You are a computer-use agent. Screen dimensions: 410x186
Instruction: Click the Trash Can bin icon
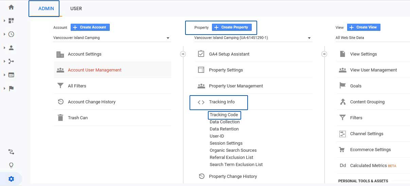point(60,118)
